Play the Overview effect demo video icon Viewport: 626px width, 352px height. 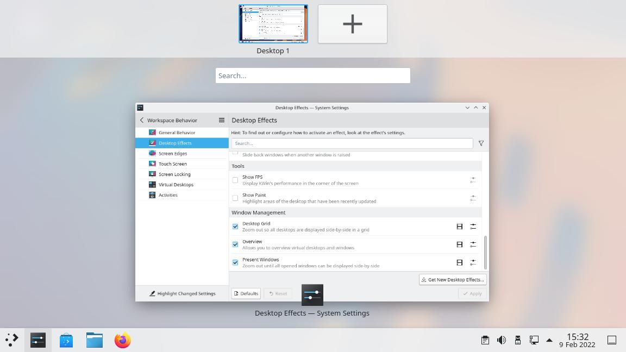tap(460, 244)
